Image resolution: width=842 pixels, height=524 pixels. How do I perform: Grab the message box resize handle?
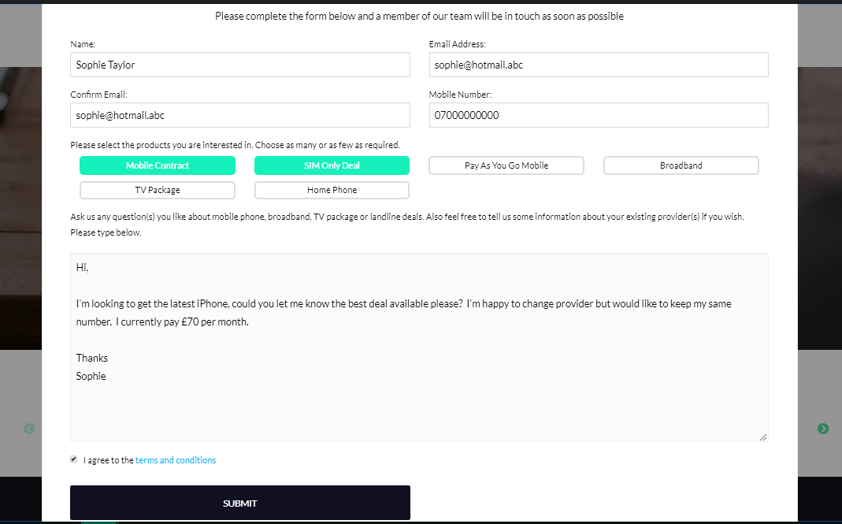point(763,437)
